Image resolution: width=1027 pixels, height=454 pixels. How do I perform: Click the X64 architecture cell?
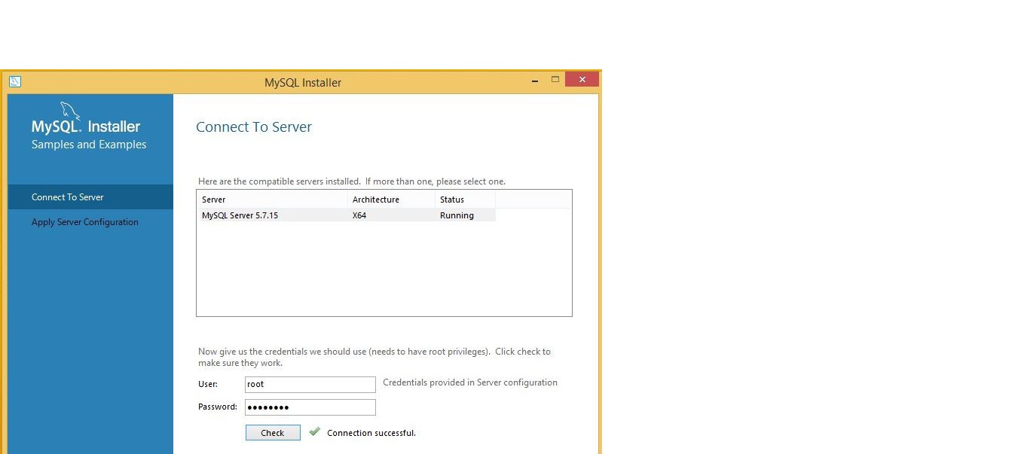click(x=359, y=215)
